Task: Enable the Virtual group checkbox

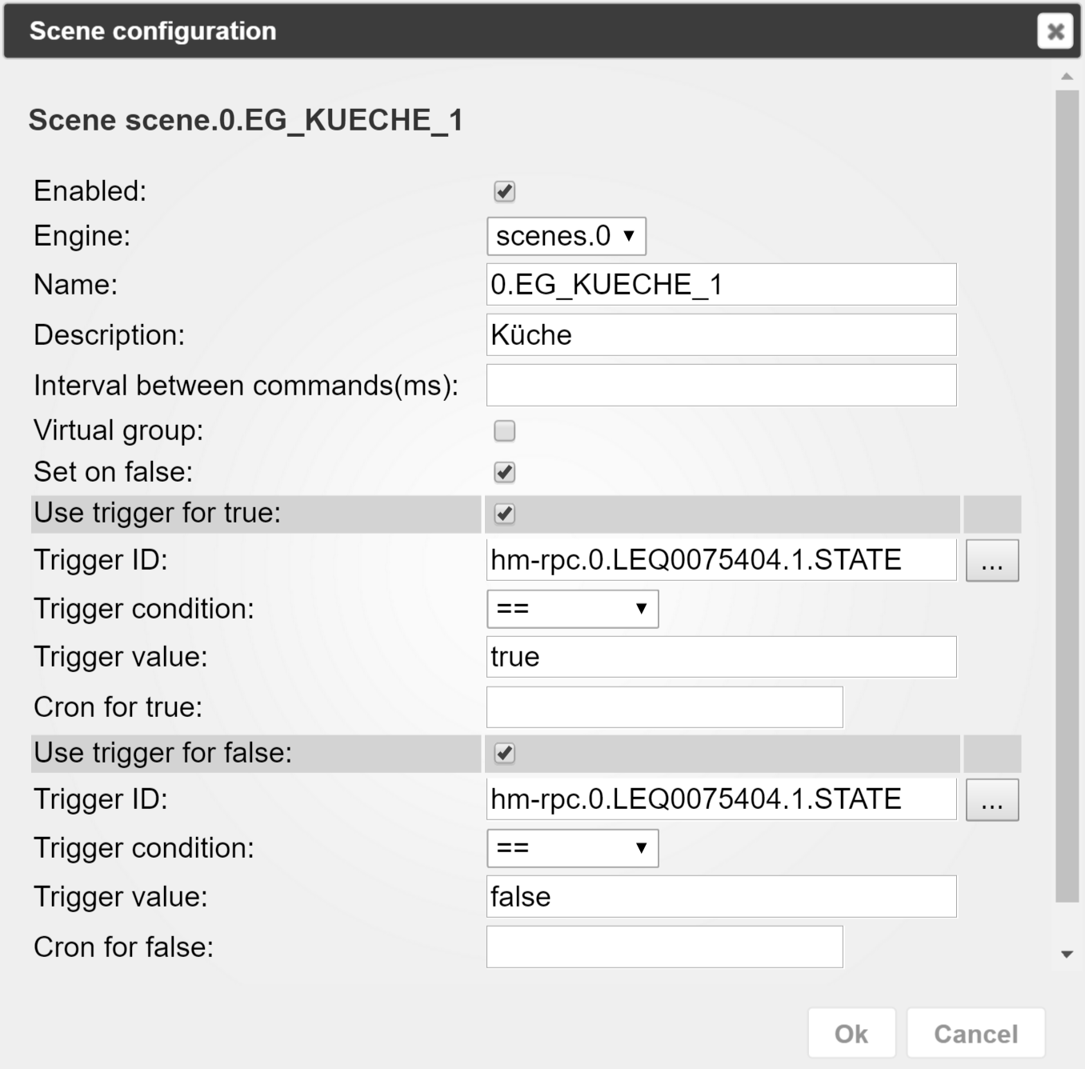Action: pyautogui.click(x=504, y=430)
